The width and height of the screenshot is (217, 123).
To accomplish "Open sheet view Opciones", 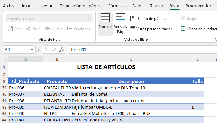I will pyautogui.click(x=78, y=29).
